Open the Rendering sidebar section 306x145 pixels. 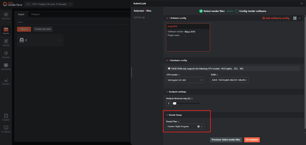[6, 67]
